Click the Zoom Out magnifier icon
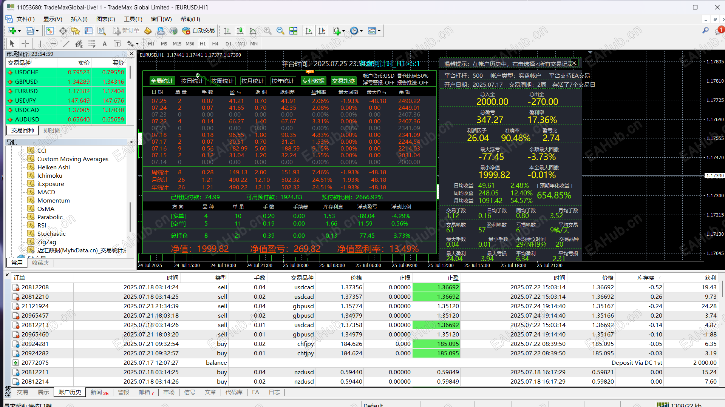This screenshot has height=407, width=725. tap(280, 31)
